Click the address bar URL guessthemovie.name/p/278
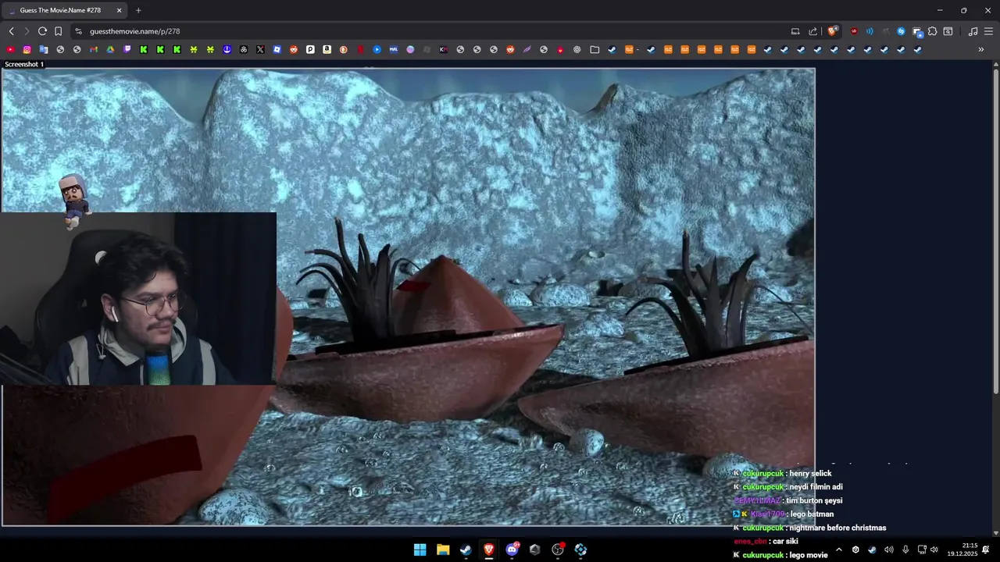This screenshot has height=562, width=1000. point(134,31)
